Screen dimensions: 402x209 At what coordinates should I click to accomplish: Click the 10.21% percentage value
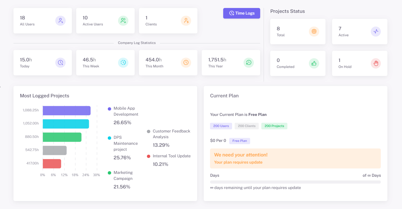[x=160, y=164]
